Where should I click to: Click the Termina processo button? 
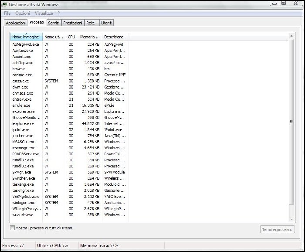pos(277,229)
